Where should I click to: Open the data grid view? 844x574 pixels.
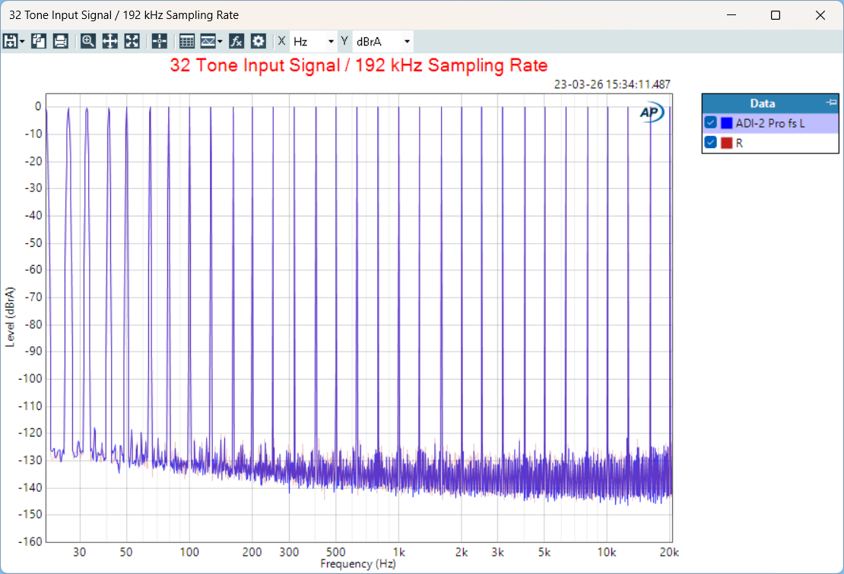coord(186,41)
